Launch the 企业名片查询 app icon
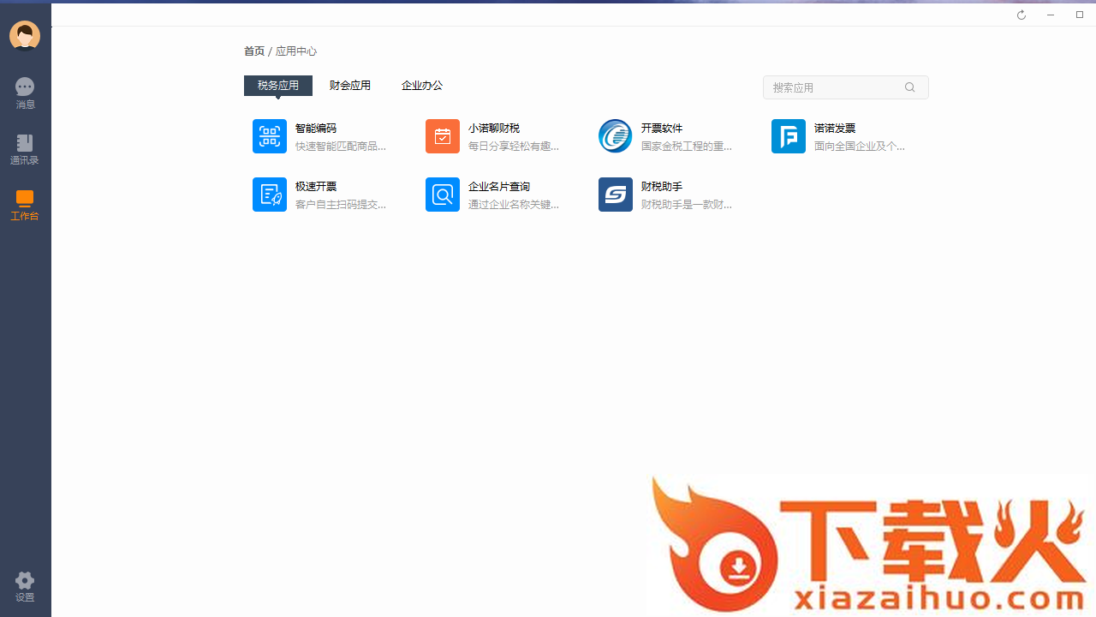Screen dimensions: 1096x617 (443, 195)
